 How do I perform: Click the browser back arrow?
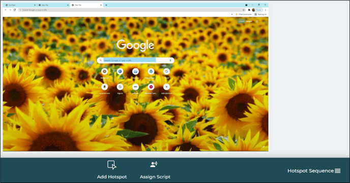tap(6, 10)
